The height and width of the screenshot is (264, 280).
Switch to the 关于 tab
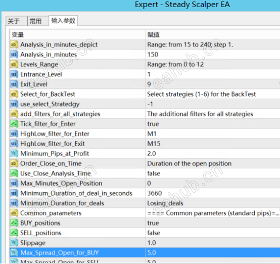tap(17, 21)
